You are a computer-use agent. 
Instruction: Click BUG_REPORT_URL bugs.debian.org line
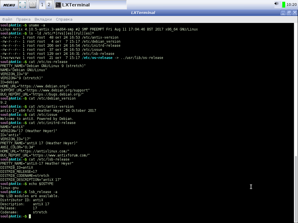(42, 94)
